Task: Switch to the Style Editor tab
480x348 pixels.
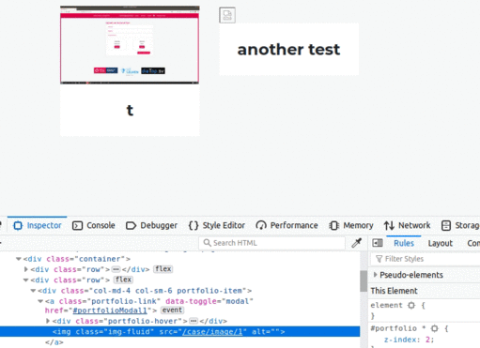Action: tap(217, 225)
